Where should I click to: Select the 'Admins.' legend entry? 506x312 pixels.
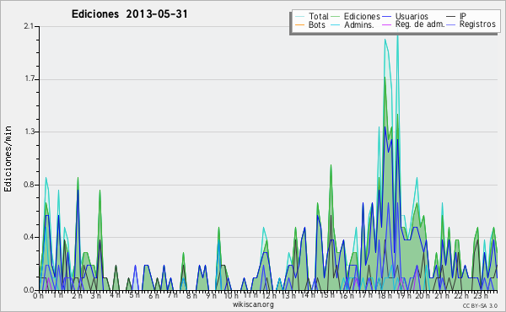359,24
